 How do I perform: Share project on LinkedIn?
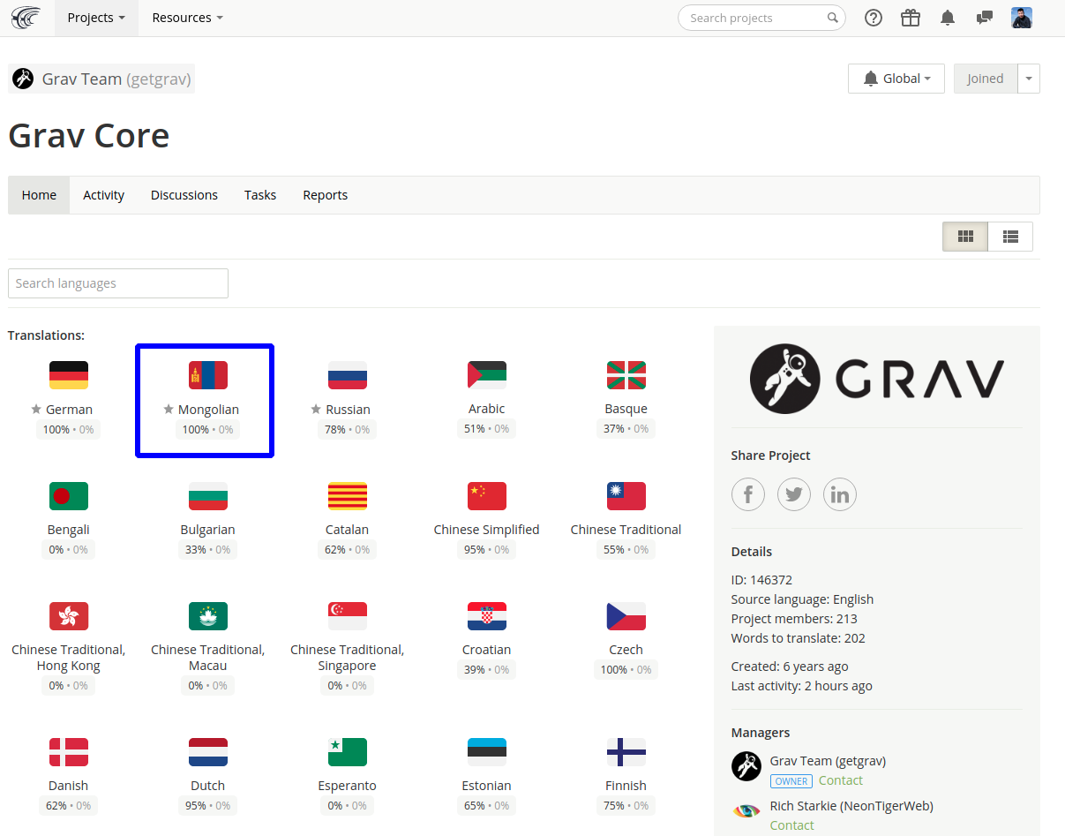[840, 494]
